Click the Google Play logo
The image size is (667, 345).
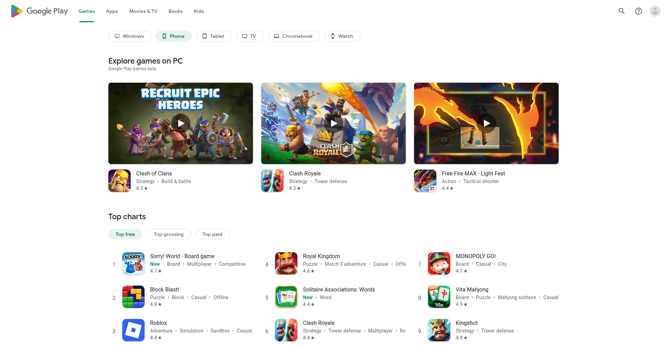(x=39, y=11)
